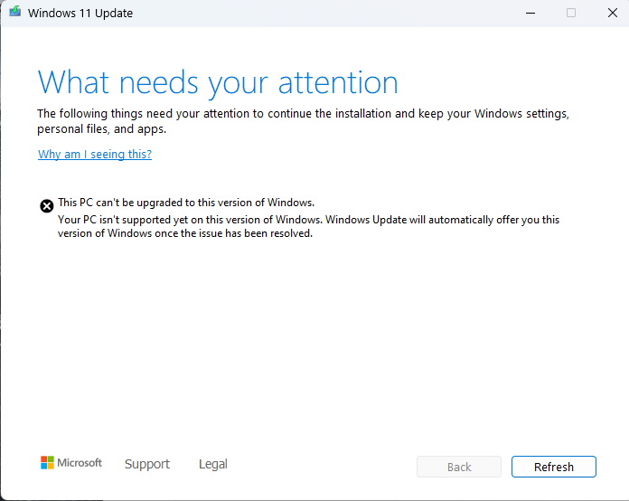Screen dimensions: 629x501
Task: Click the greyed-out Back button
Action: tap(459, 467)
